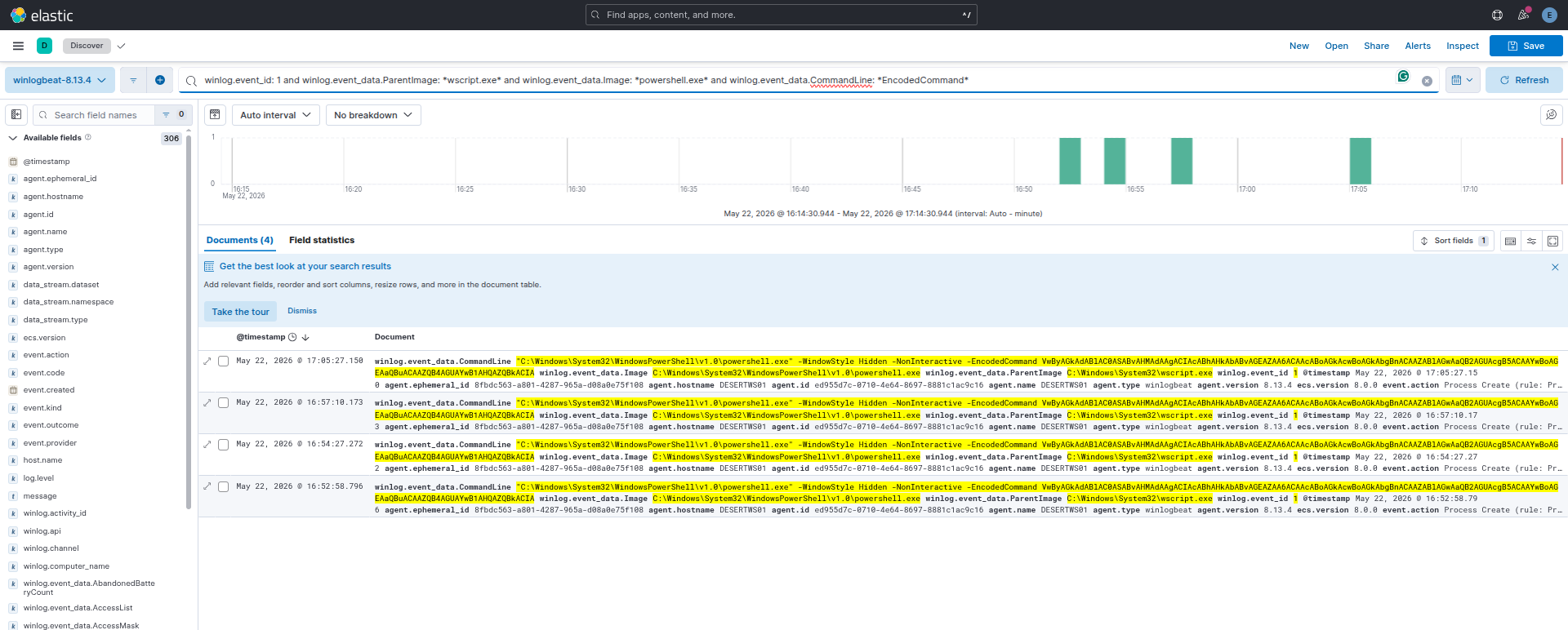This screenshot has width=1568, height=630.
Task: Collapse the Available fields section
Action: click(13, 138)
